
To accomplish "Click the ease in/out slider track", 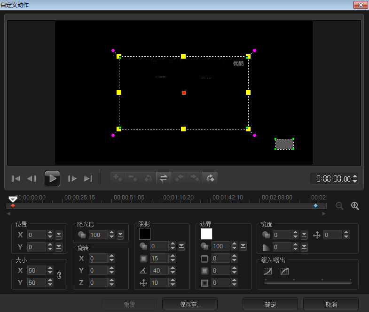I will [308, 282].
